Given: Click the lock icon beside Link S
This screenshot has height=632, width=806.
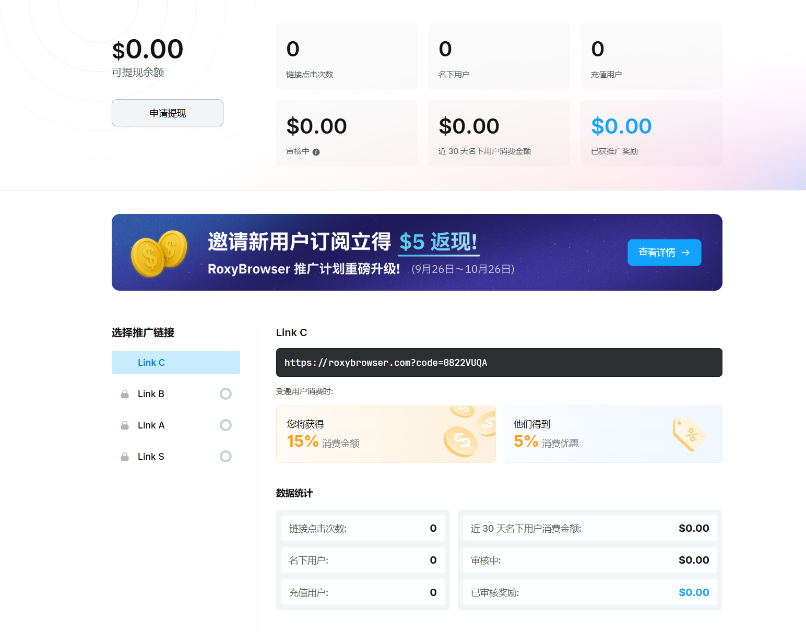Looking at the screenshot, I should 125,457.
